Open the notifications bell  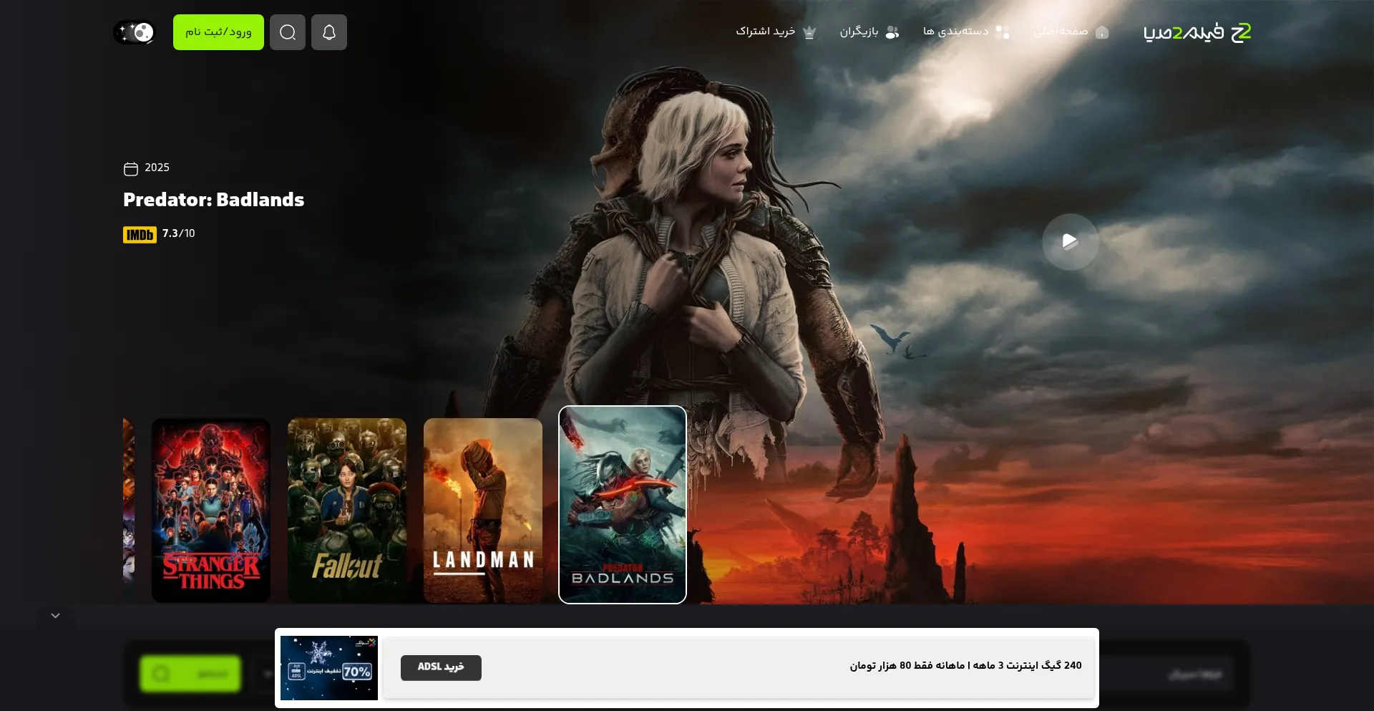329,32
